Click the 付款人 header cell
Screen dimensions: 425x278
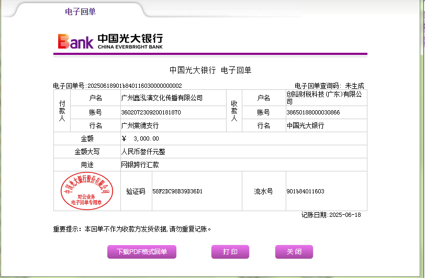(x=62, y=111)
